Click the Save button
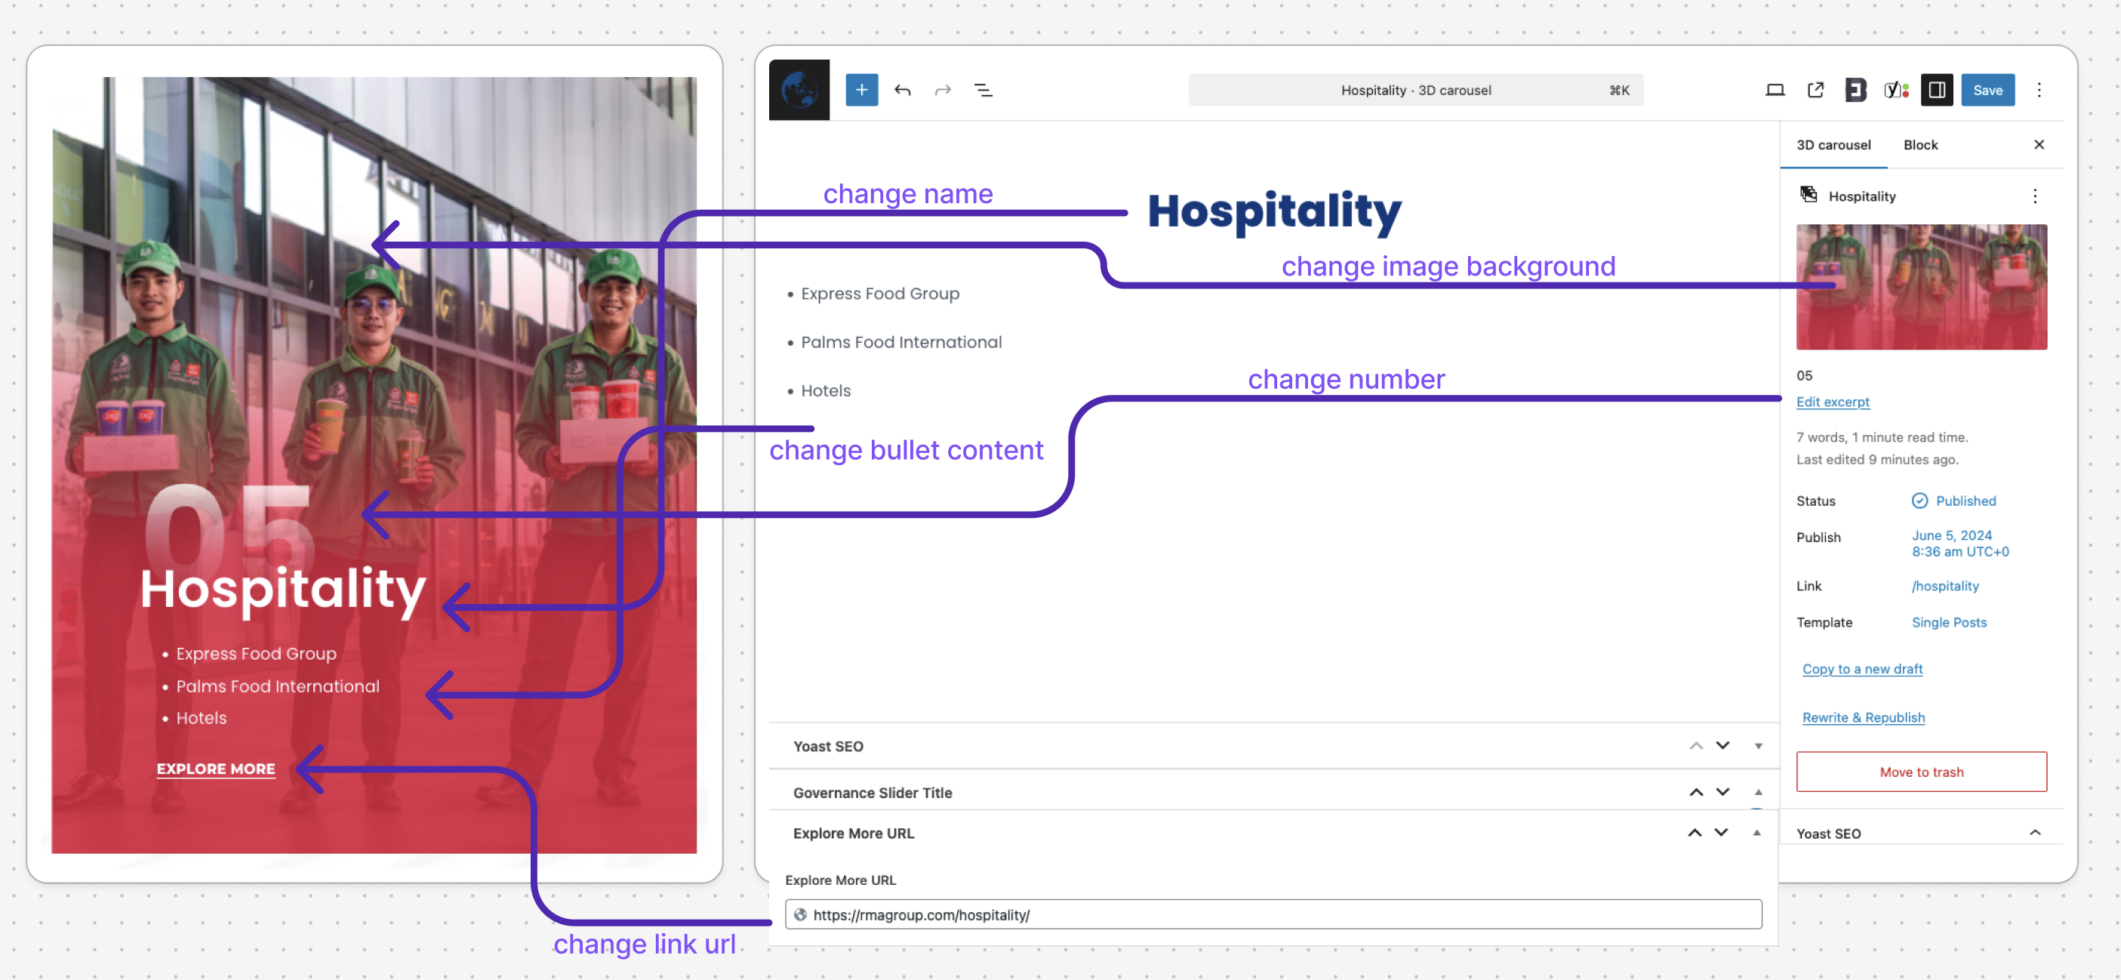 1987,90
